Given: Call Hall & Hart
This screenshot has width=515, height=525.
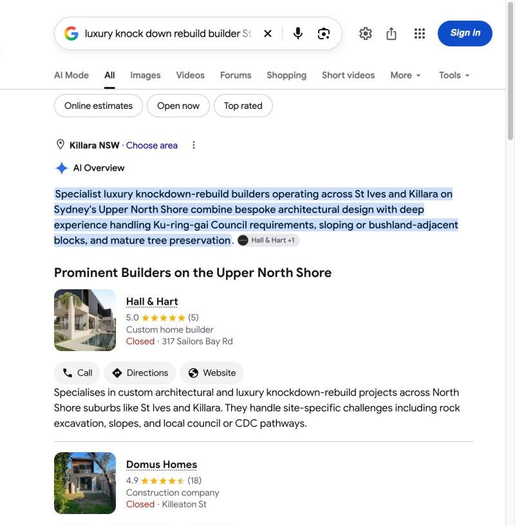Looking at the screenshot, I should click(x=77, y=373).
